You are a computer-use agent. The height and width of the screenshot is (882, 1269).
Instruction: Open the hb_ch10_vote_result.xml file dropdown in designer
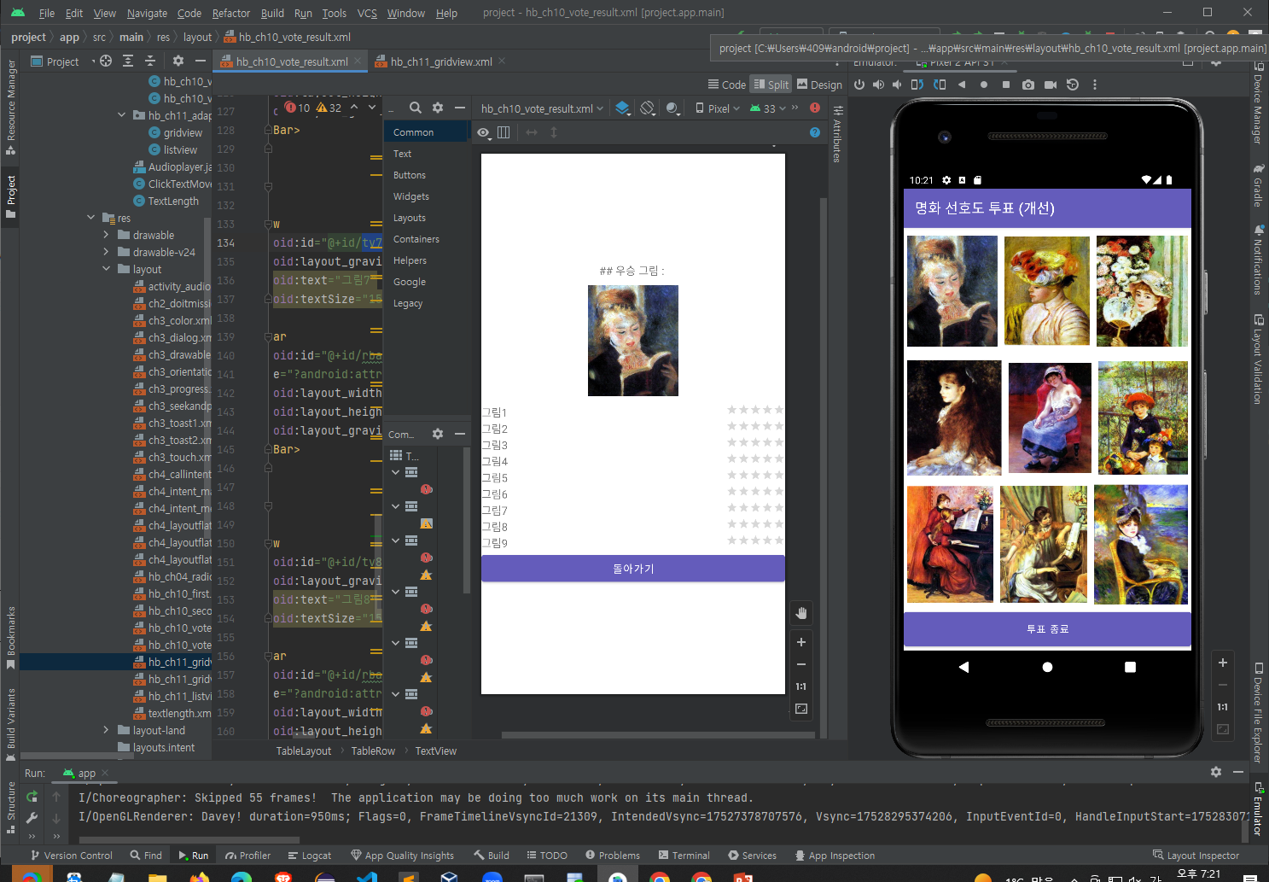point(542,108)
